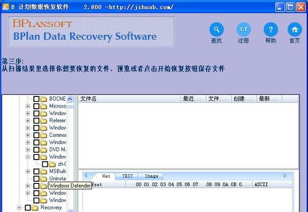
Task: Click the 创建... column header
Action: click(x=244, y=99)
